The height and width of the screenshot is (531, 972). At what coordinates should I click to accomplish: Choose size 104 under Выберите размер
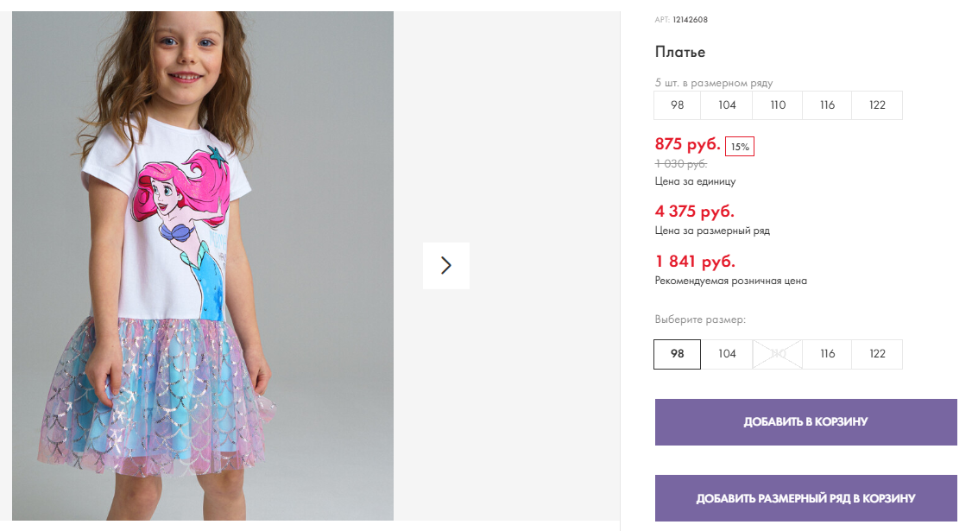[x=727, y=354]
